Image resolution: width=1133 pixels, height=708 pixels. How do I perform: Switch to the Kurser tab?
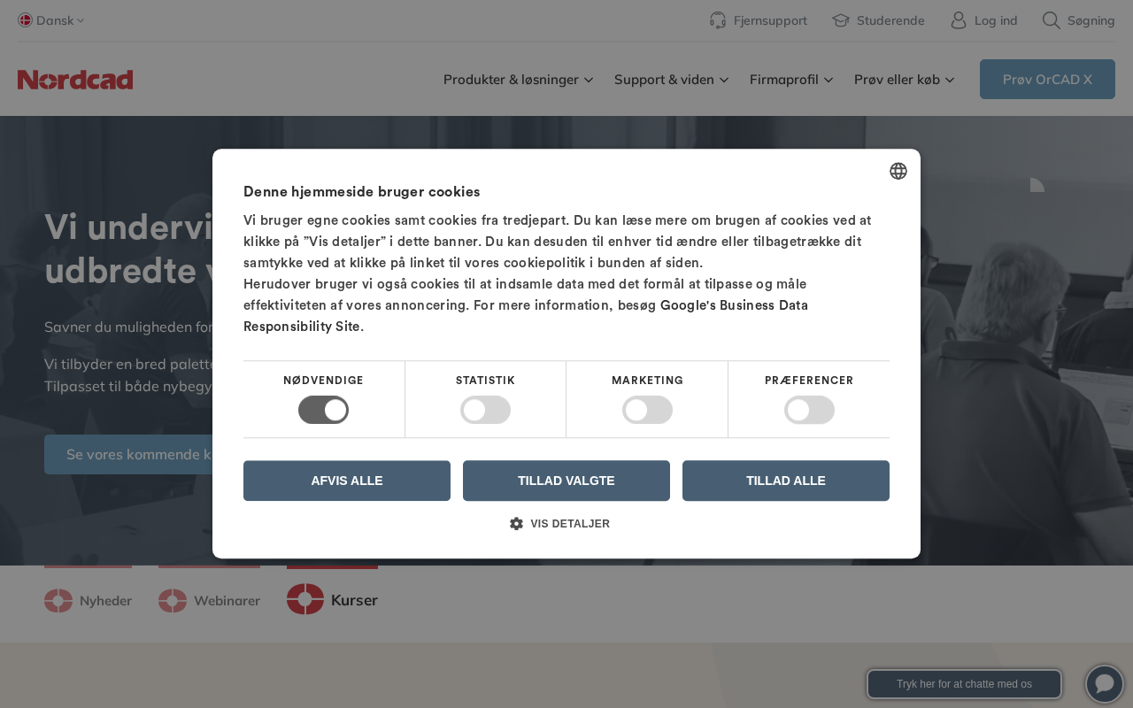click(333, 600)
